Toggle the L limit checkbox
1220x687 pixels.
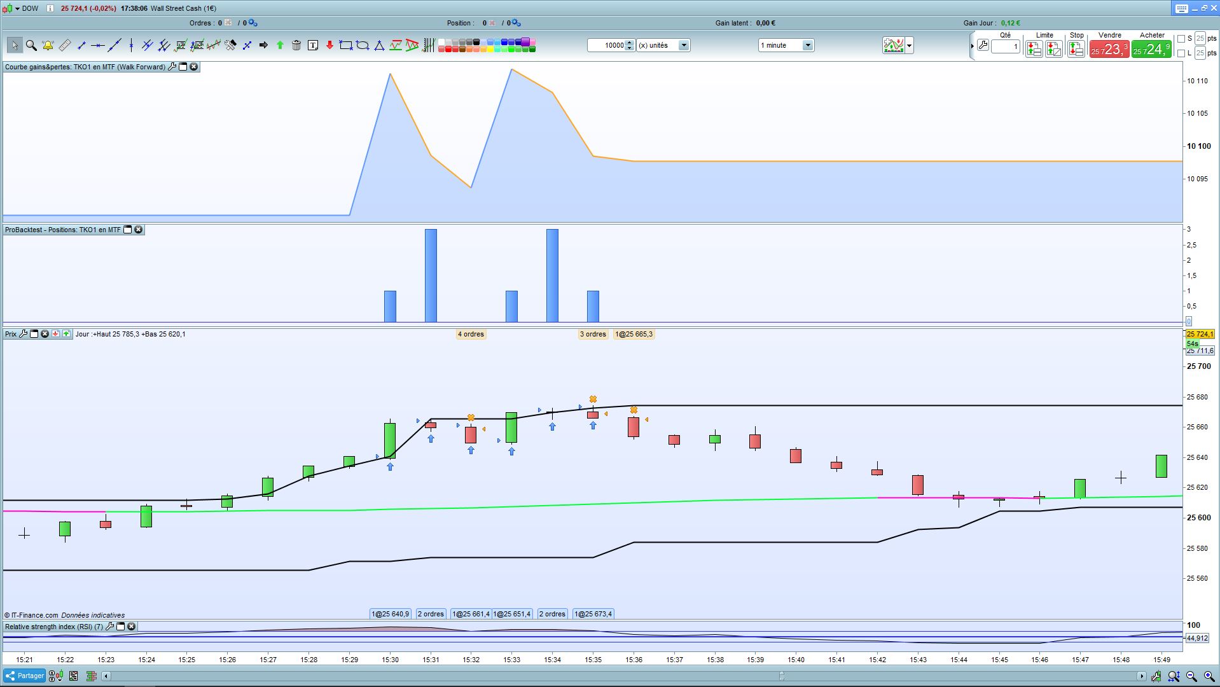tap(1181, 53)
